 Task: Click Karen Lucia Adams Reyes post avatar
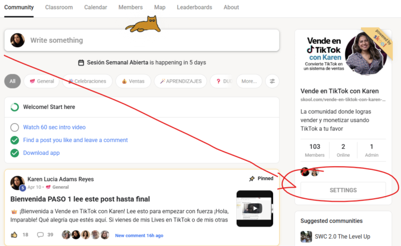click(x=17, y=183)
